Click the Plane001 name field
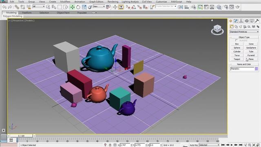Screen dimensions: 261x147 (x=242, y=69)
